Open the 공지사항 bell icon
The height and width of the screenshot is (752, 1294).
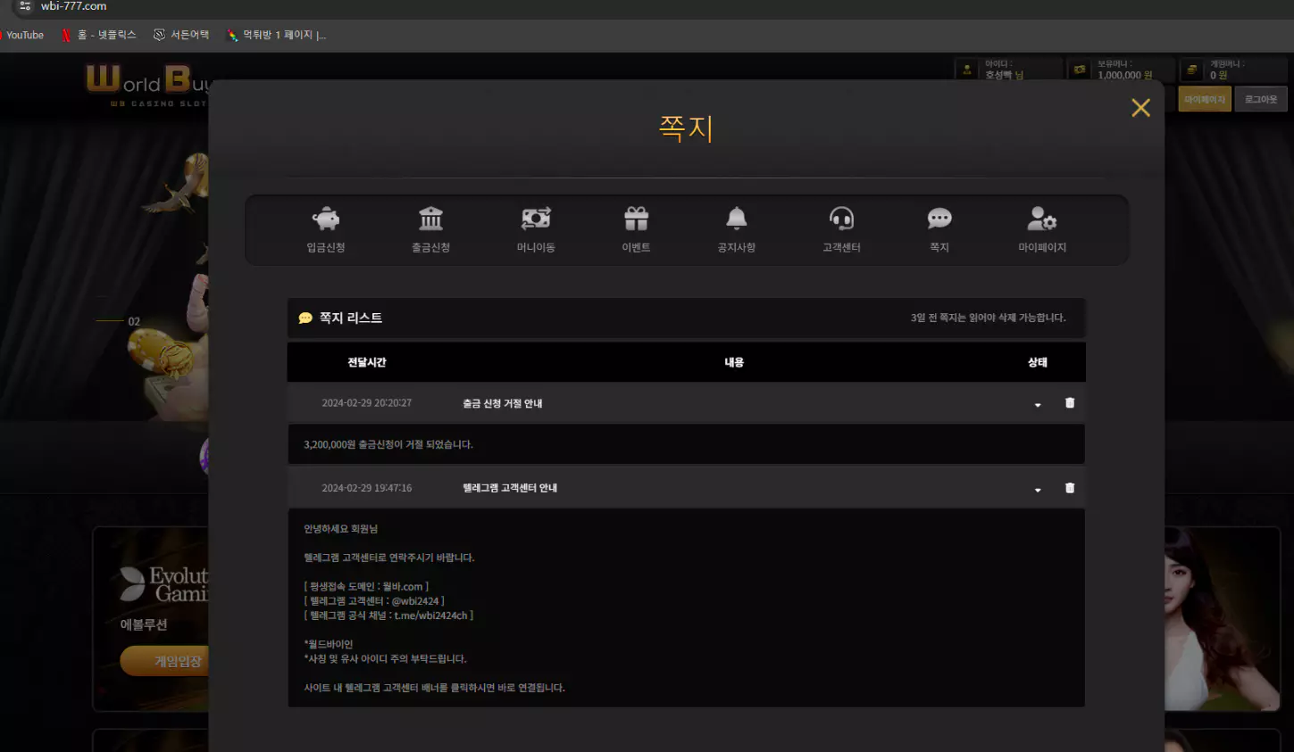[737, 219]
